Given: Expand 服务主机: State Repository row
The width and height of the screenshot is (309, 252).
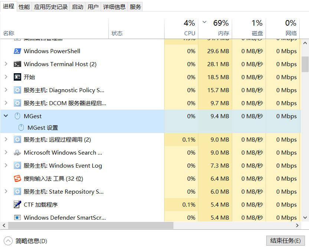Looking at the screenshot, I should click(6, 191).
